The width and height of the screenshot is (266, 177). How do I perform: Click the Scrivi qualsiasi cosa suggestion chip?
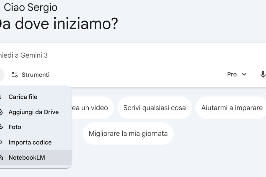pos(154,108)
